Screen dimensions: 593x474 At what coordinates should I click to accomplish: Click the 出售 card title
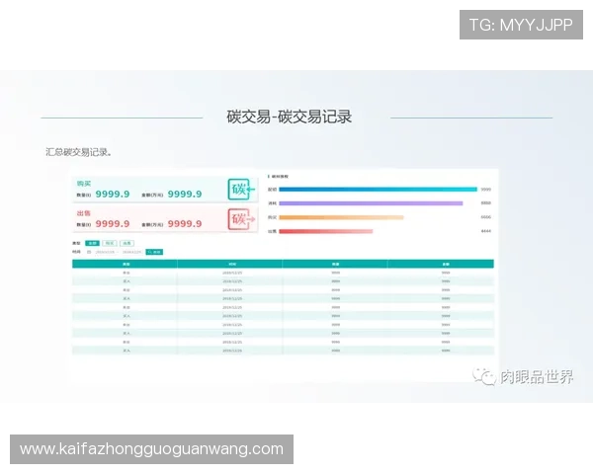pos(84,213)
